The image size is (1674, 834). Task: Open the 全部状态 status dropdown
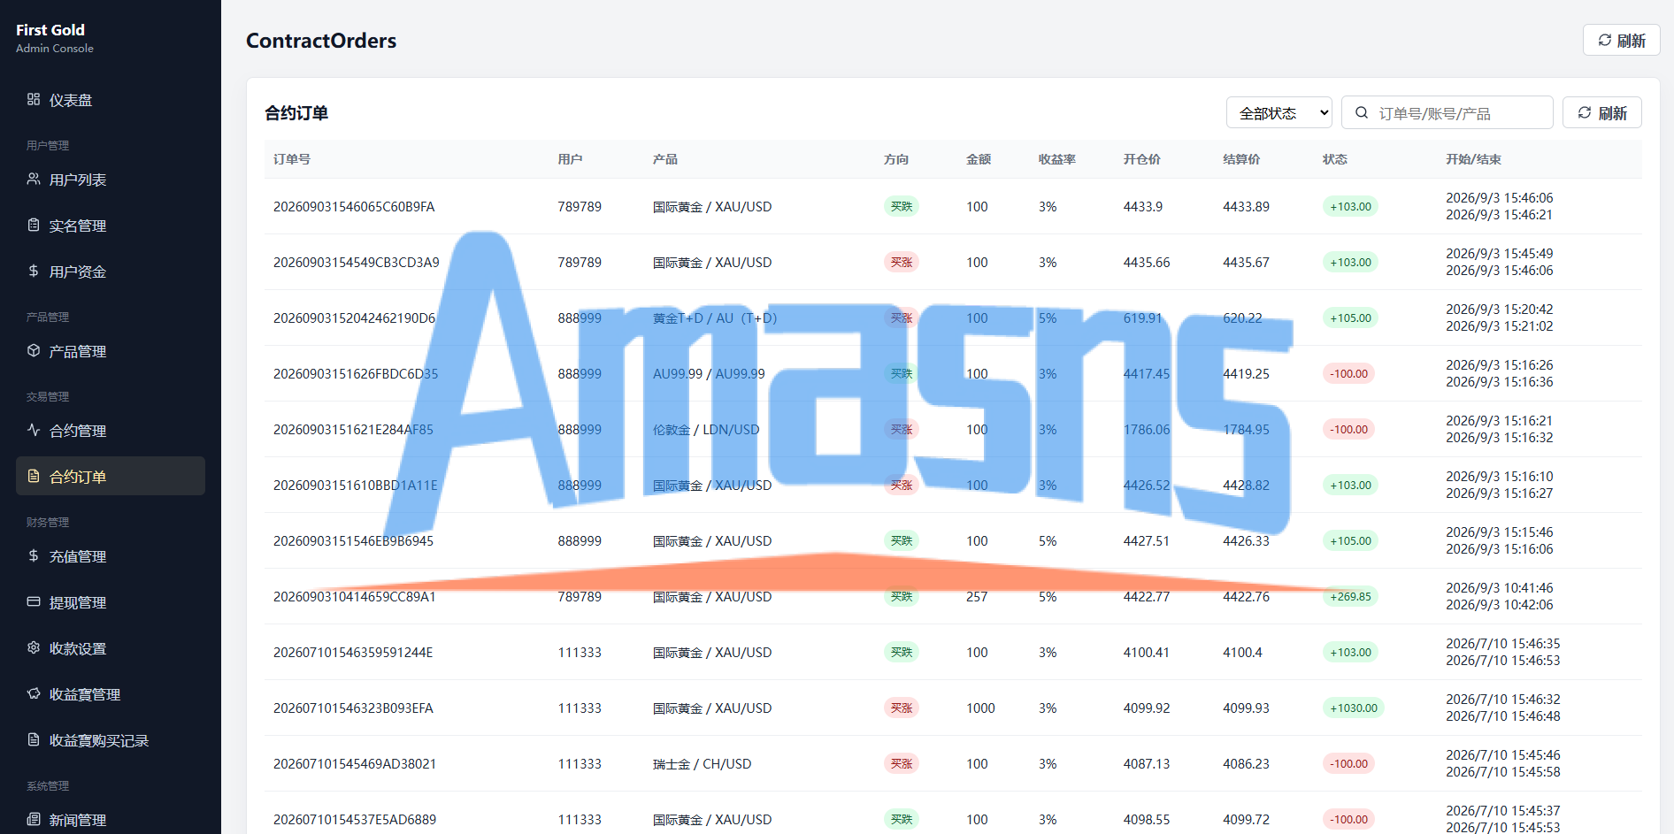tap(1279, 112)
